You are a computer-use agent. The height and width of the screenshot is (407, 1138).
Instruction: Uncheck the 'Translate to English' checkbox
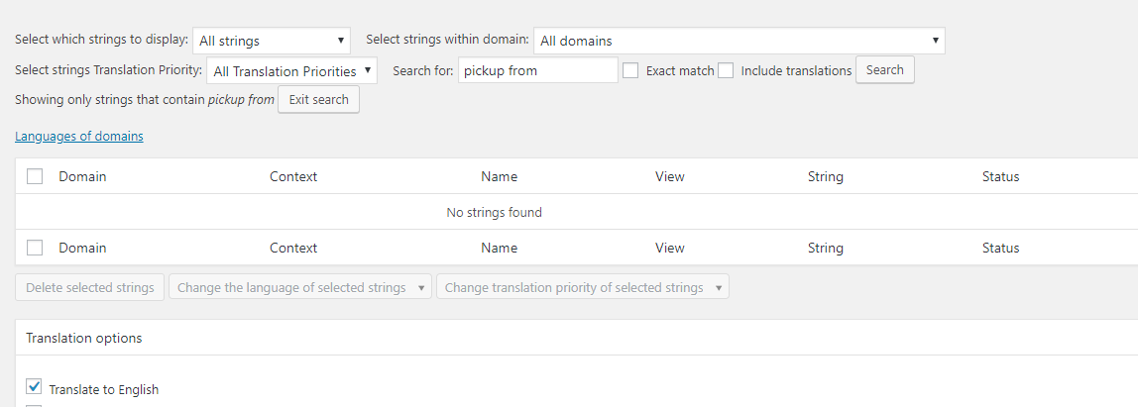(x=35, y=387)
